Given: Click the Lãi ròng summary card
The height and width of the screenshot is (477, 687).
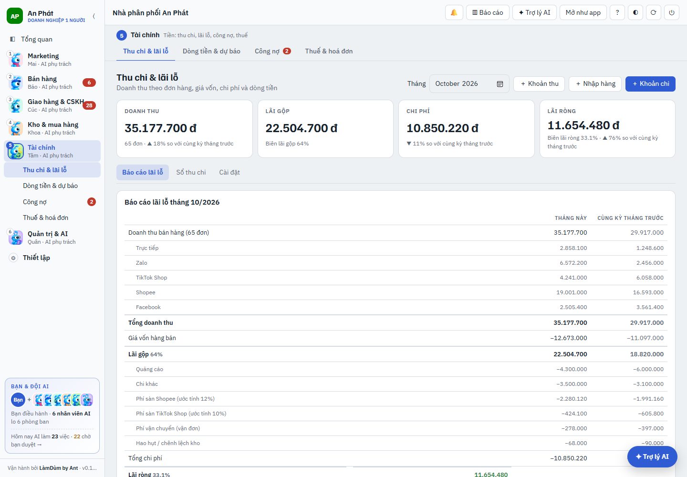Looking at the screenshot, I should tap(607, 129).
